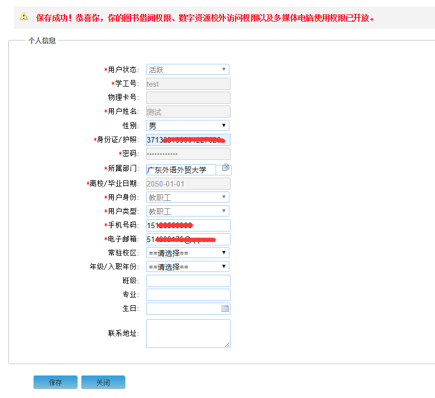Click the 联系地址 label

click(123, 333)
